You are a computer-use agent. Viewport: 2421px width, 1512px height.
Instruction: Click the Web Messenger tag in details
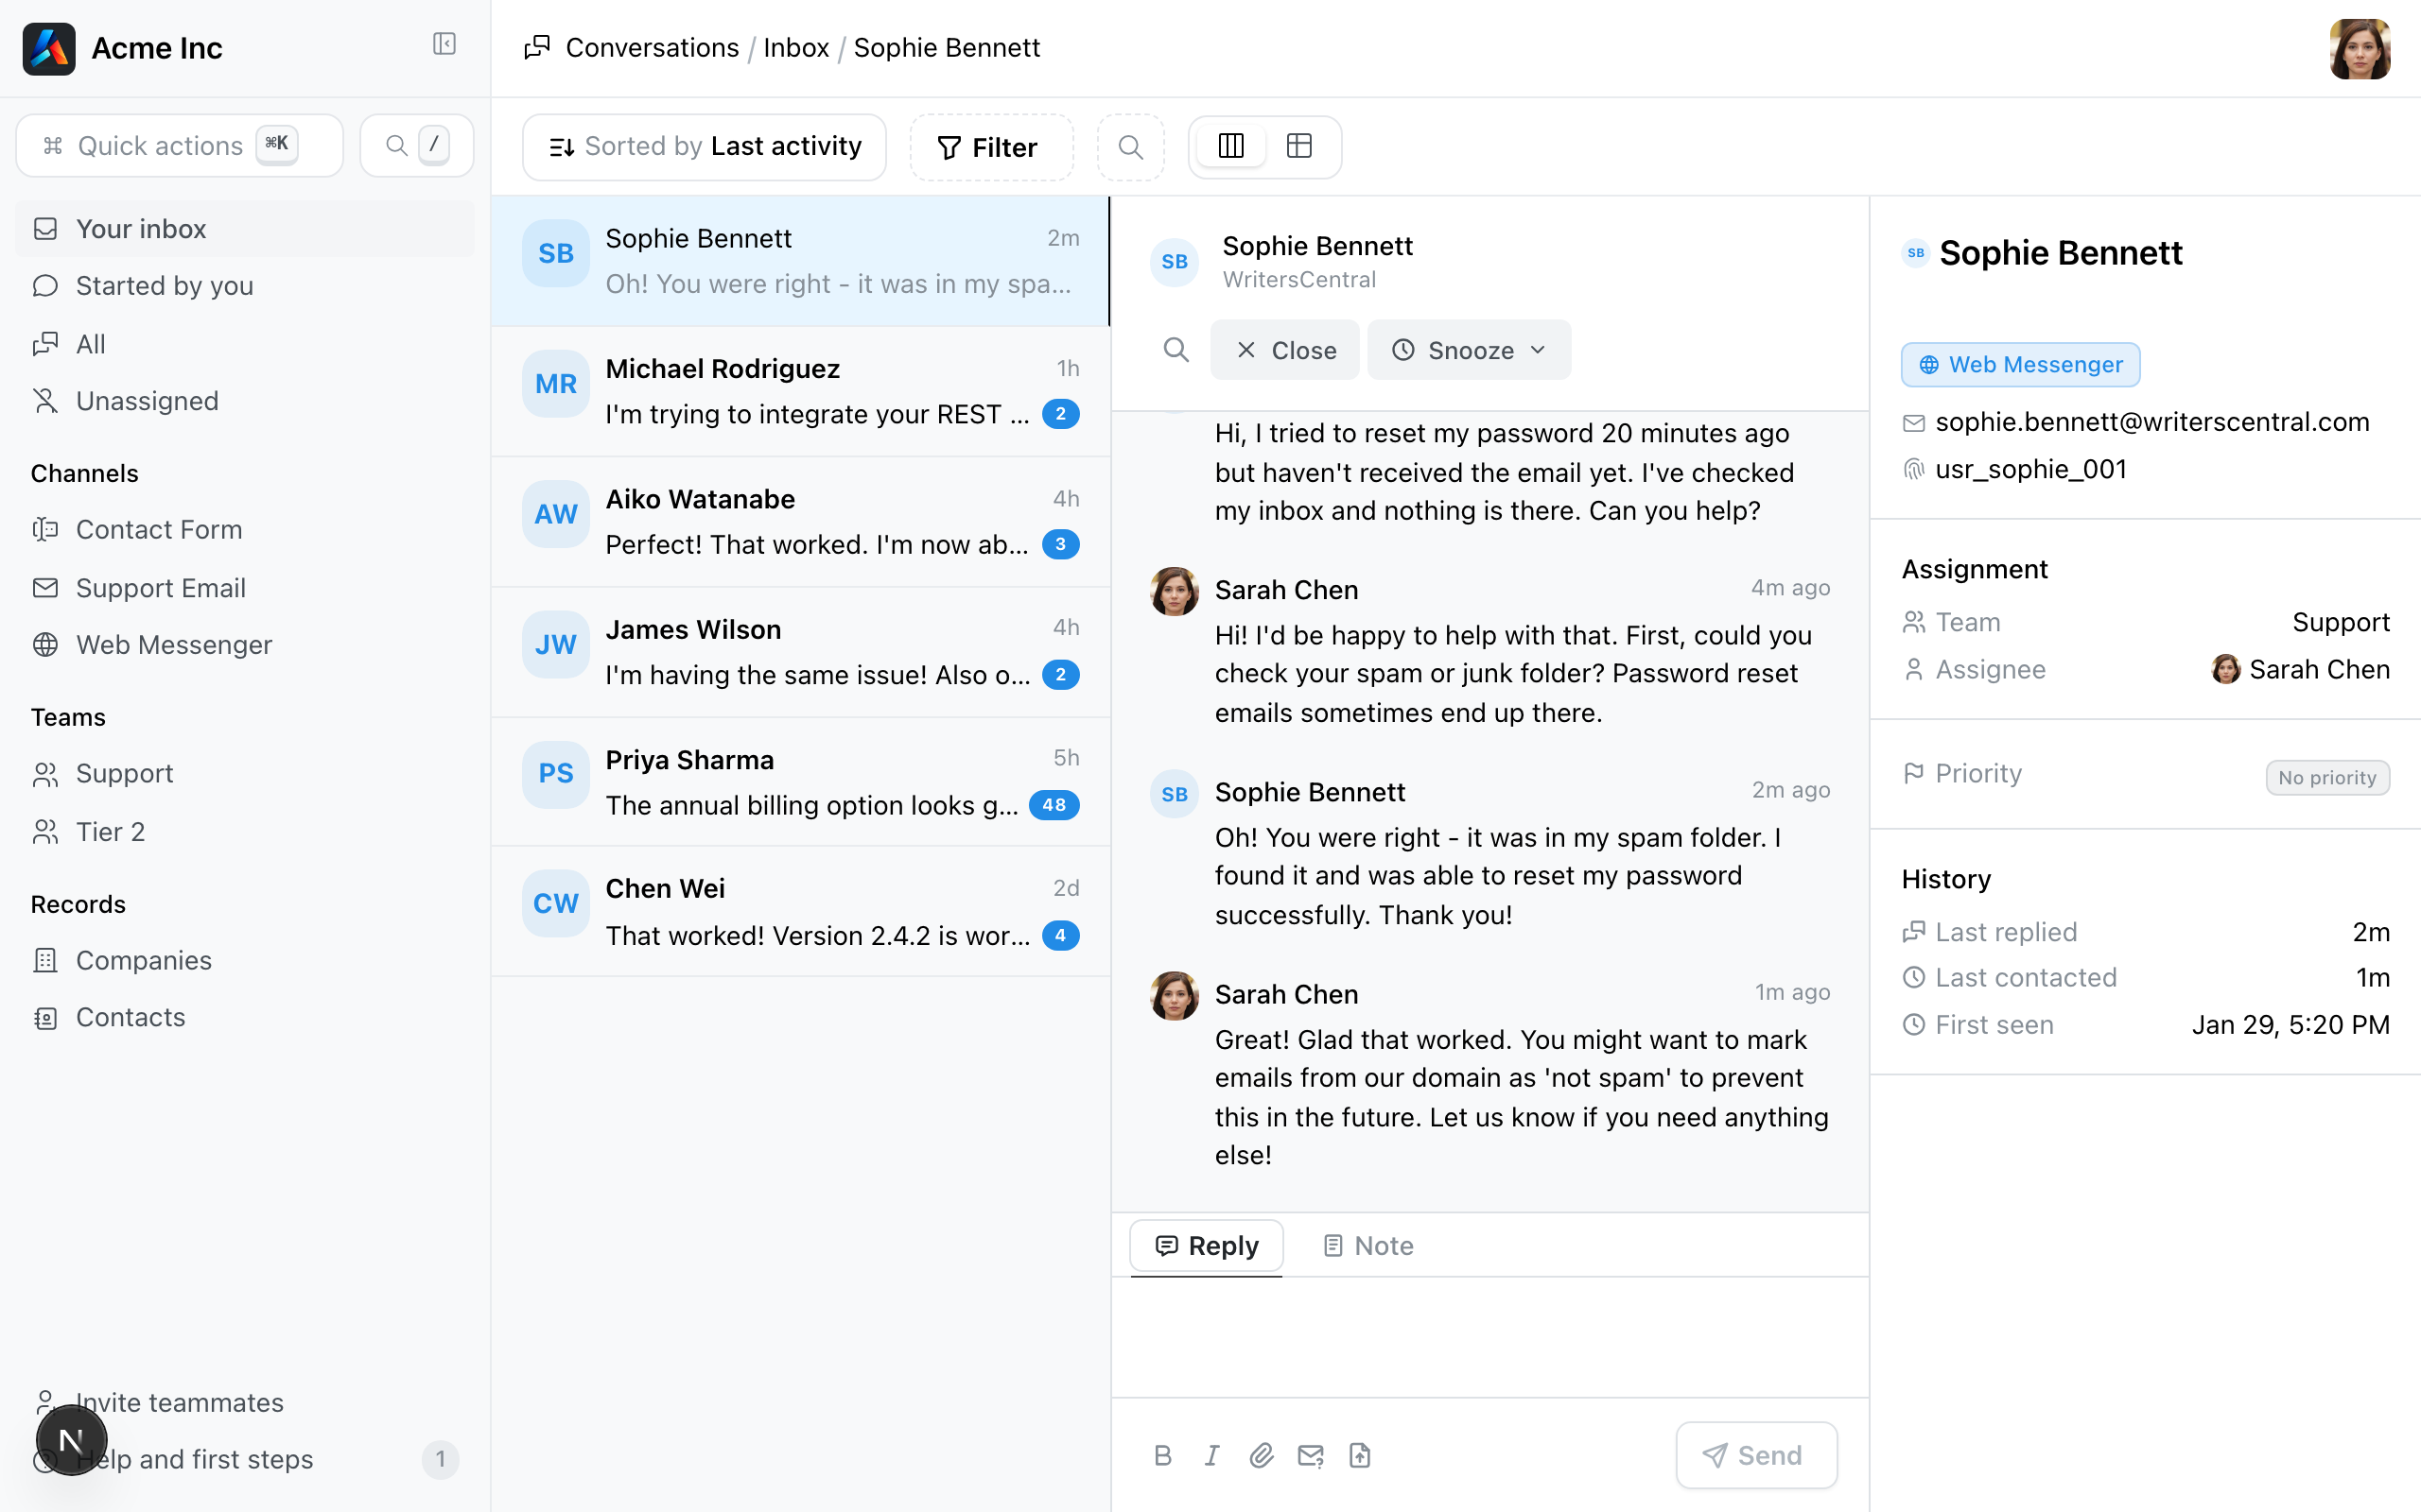[x=2020, y=365]
